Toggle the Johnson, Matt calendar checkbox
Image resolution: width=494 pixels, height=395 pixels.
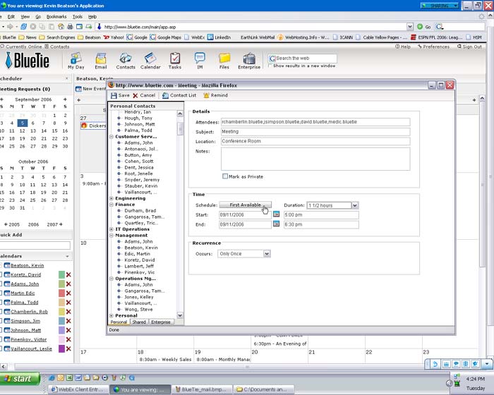pyautogui.click(x=1, y=330)
